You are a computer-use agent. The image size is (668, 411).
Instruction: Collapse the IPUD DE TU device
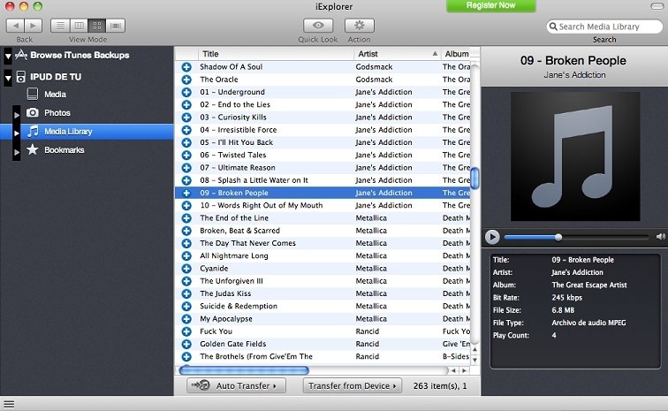pyautogui.click(x=8, y=78)
